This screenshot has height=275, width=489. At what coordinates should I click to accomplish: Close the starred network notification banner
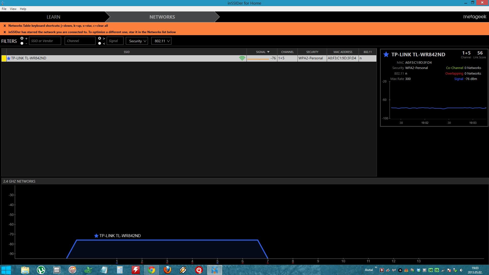[5, 32]
